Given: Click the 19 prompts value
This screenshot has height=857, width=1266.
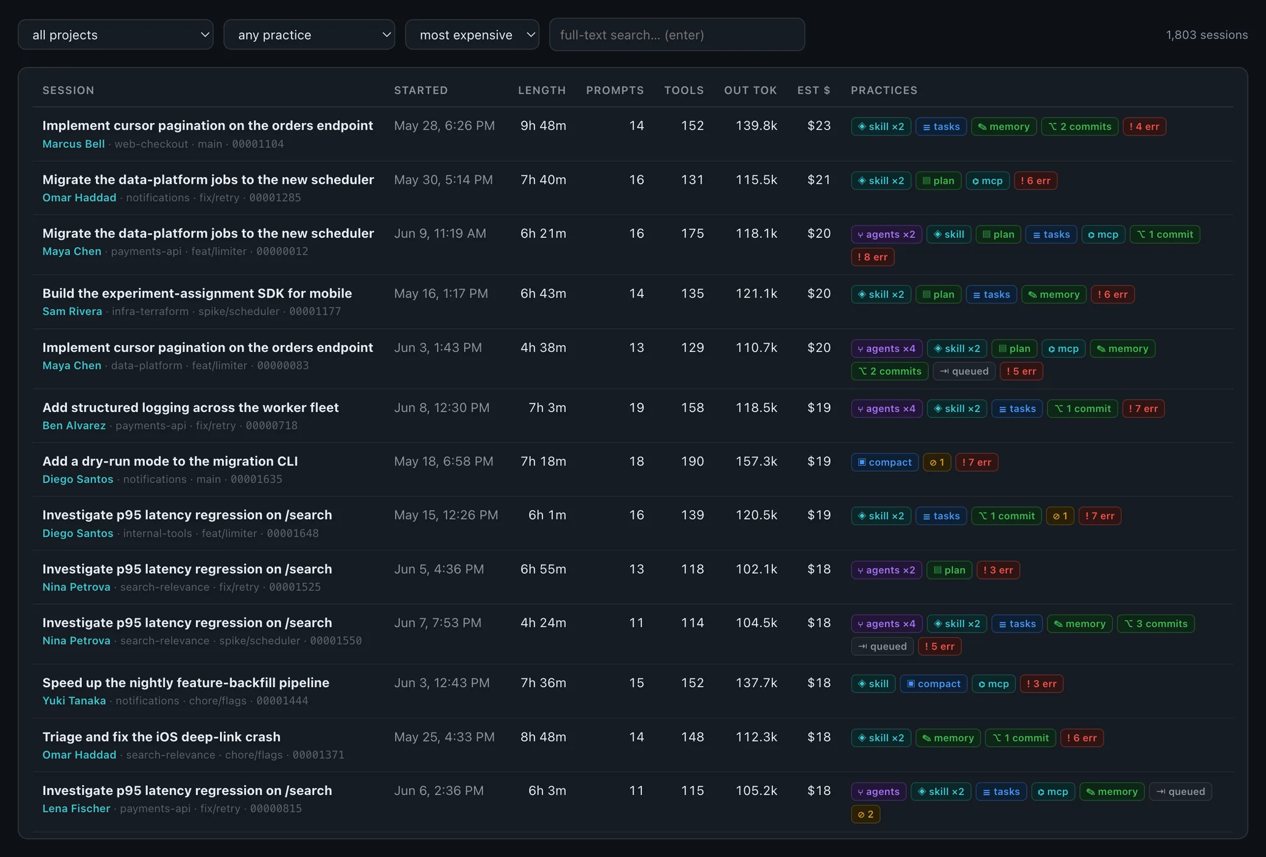Looking at the screenshot, I should click(x=637, y=408).
